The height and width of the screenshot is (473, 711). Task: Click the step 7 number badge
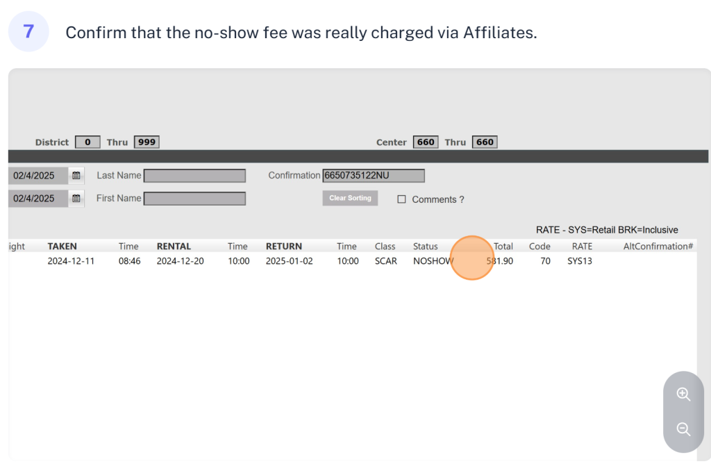(x=28, y=32)
